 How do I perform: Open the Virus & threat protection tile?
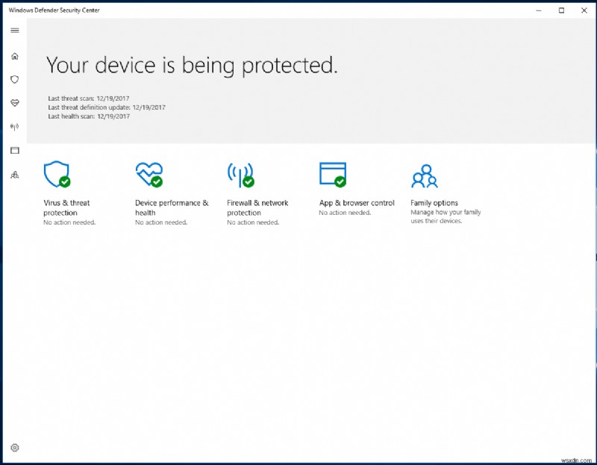click(69, 207)
